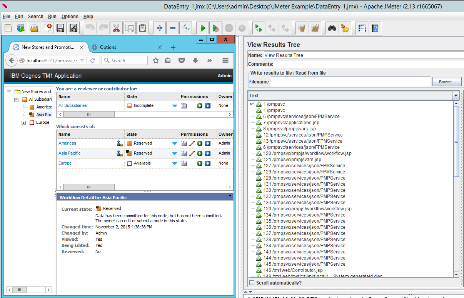Viewport: 464px width, 298px height.
Task: Select the 7 /pmpsvc/applications.jsp result
Action: click(291, 123)
